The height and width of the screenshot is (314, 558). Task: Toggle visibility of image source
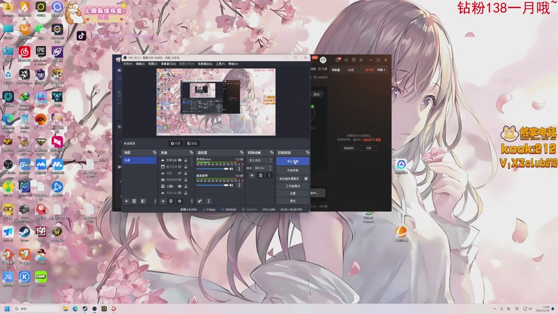[x=180, y=186]
